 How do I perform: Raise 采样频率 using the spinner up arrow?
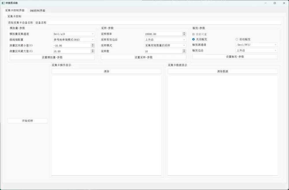pyautogui.click(x=184, y=33)
